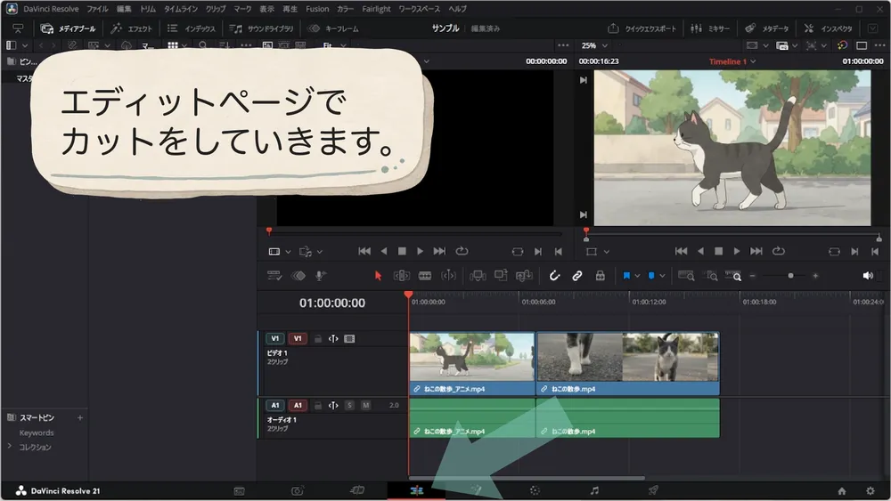891x501 pixels.
Task: Click the Overwrite Clip icon
Action: point(501,276)
